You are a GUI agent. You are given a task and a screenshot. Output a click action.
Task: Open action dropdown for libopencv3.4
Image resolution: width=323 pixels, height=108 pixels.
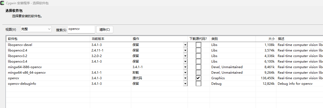point(185,62)
